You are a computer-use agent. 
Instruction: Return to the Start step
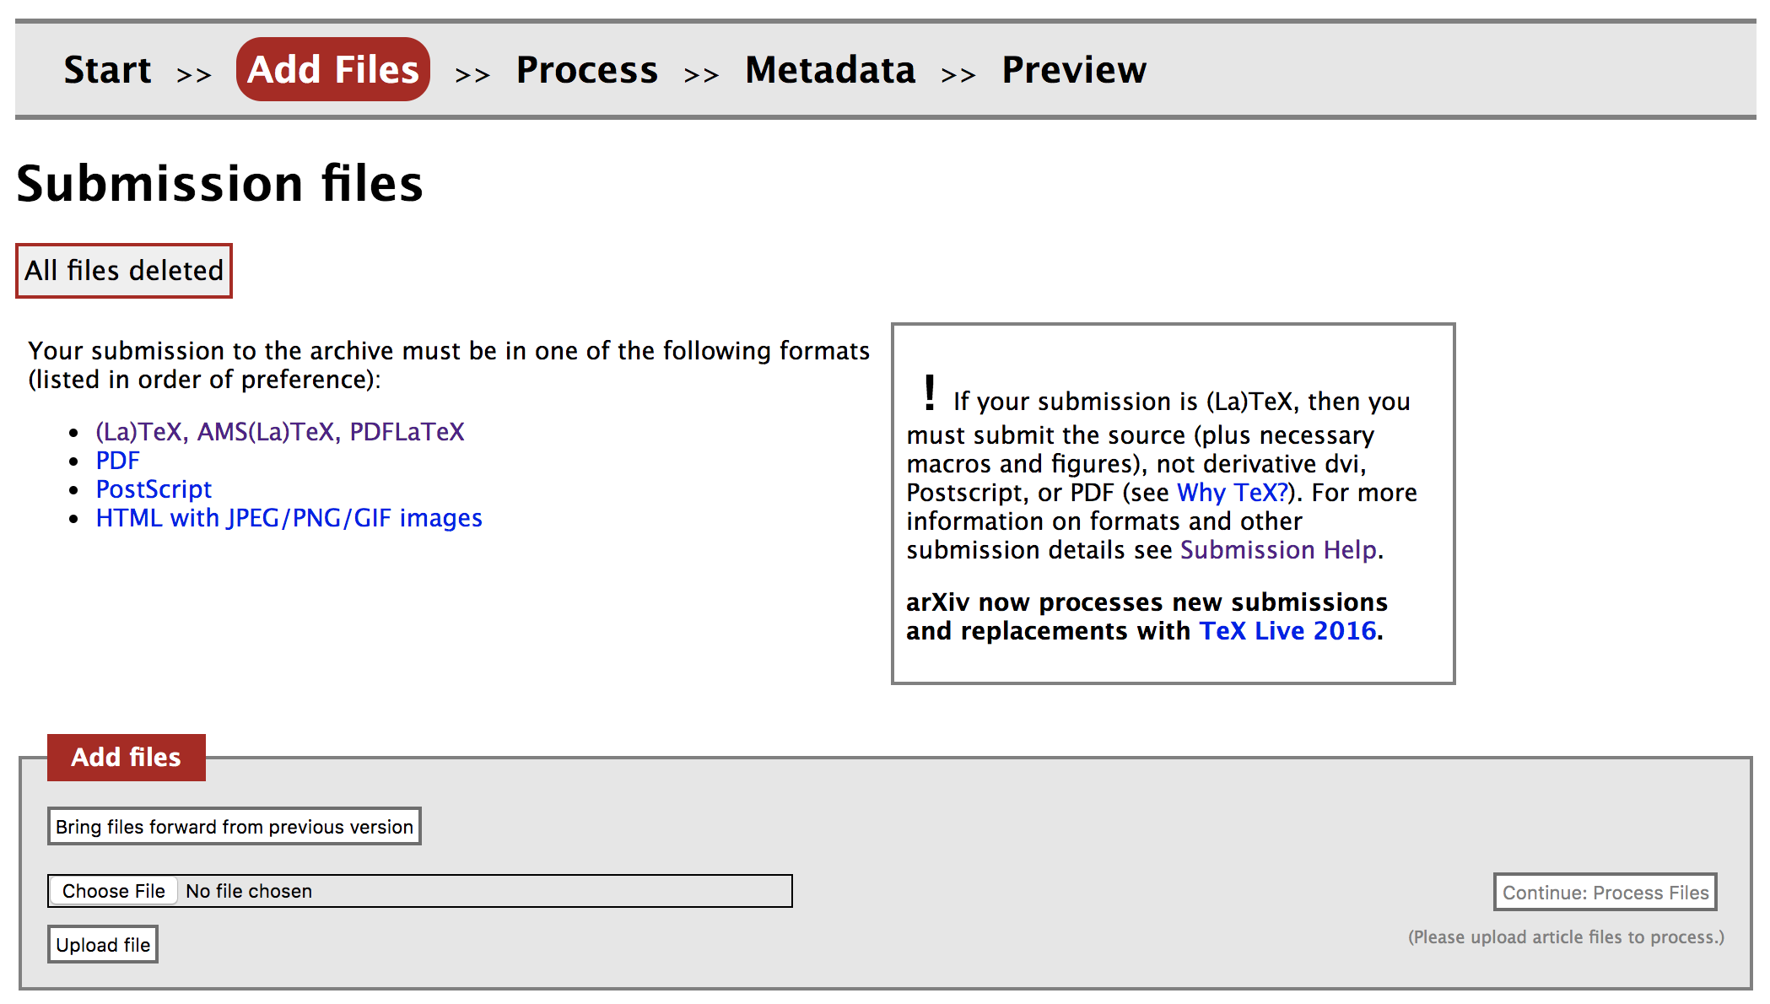click(107, 70)
